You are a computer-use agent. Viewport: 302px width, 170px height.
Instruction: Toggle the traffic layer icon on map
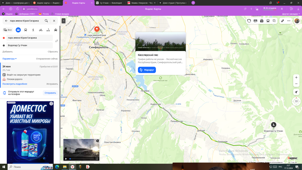tap(249, 21)
